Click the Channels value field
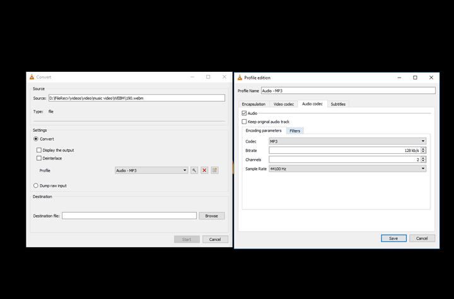454x299 pixels. click(345, 160)
